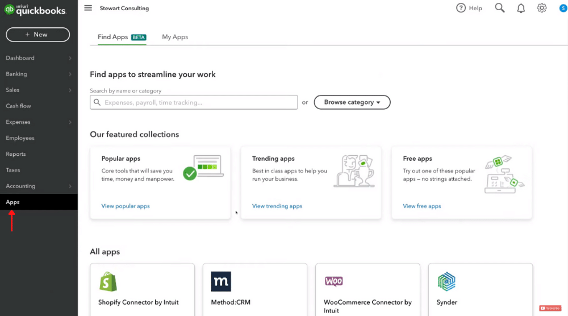Open the top search magnifier icon
Screen dimensions: 568x316
click(x=499, y=8)
